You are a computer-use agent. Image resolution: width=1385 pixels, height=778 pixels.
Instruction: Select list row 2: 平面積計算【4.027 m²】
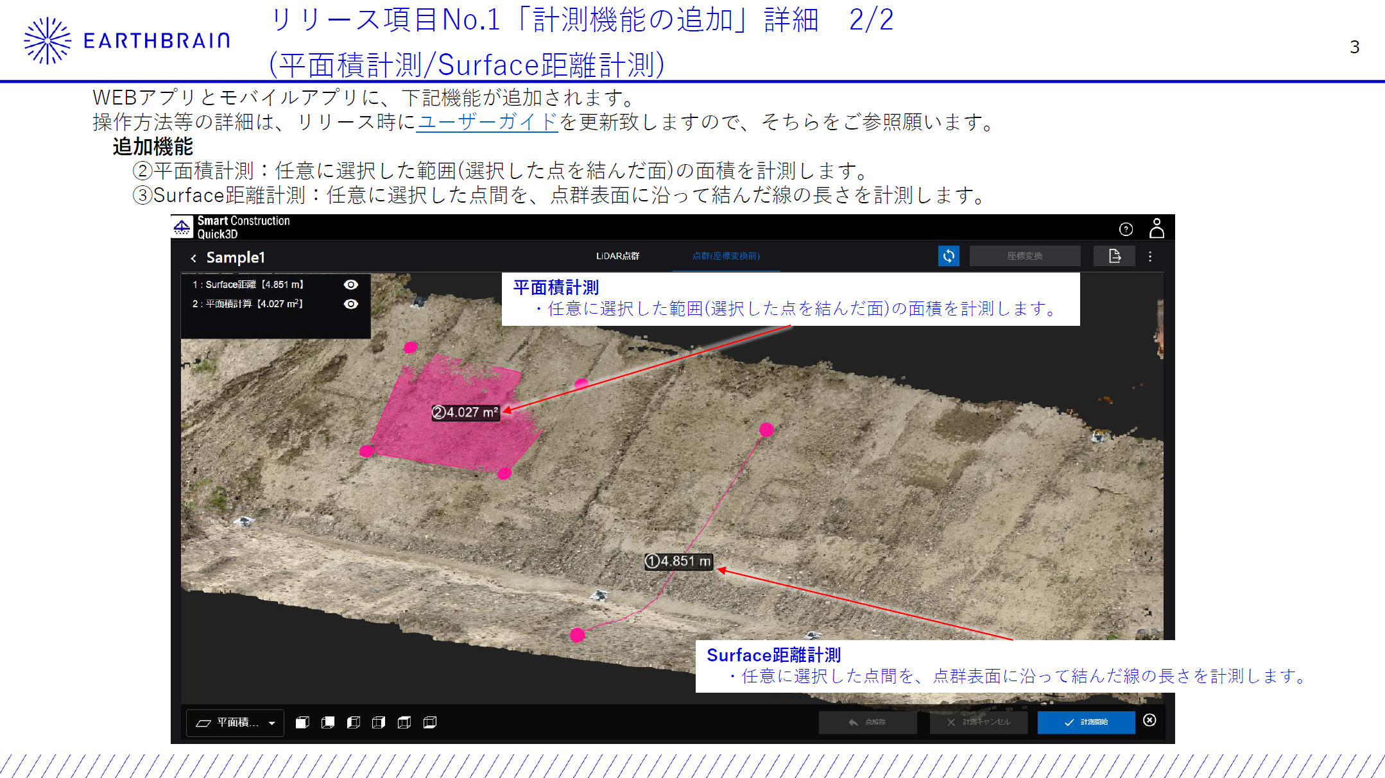click(275, 304)
